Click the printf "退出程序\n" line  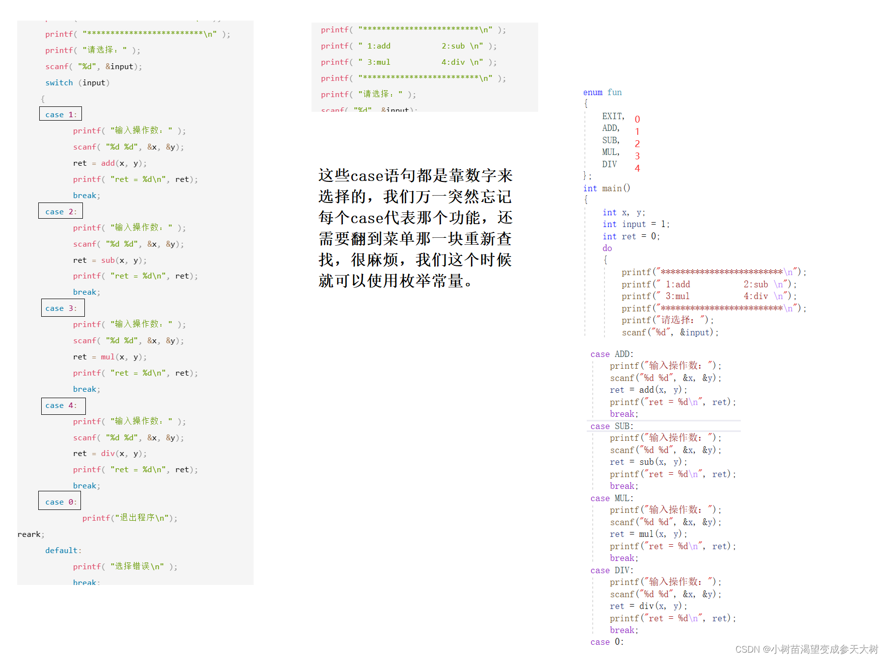coord(130,518)
